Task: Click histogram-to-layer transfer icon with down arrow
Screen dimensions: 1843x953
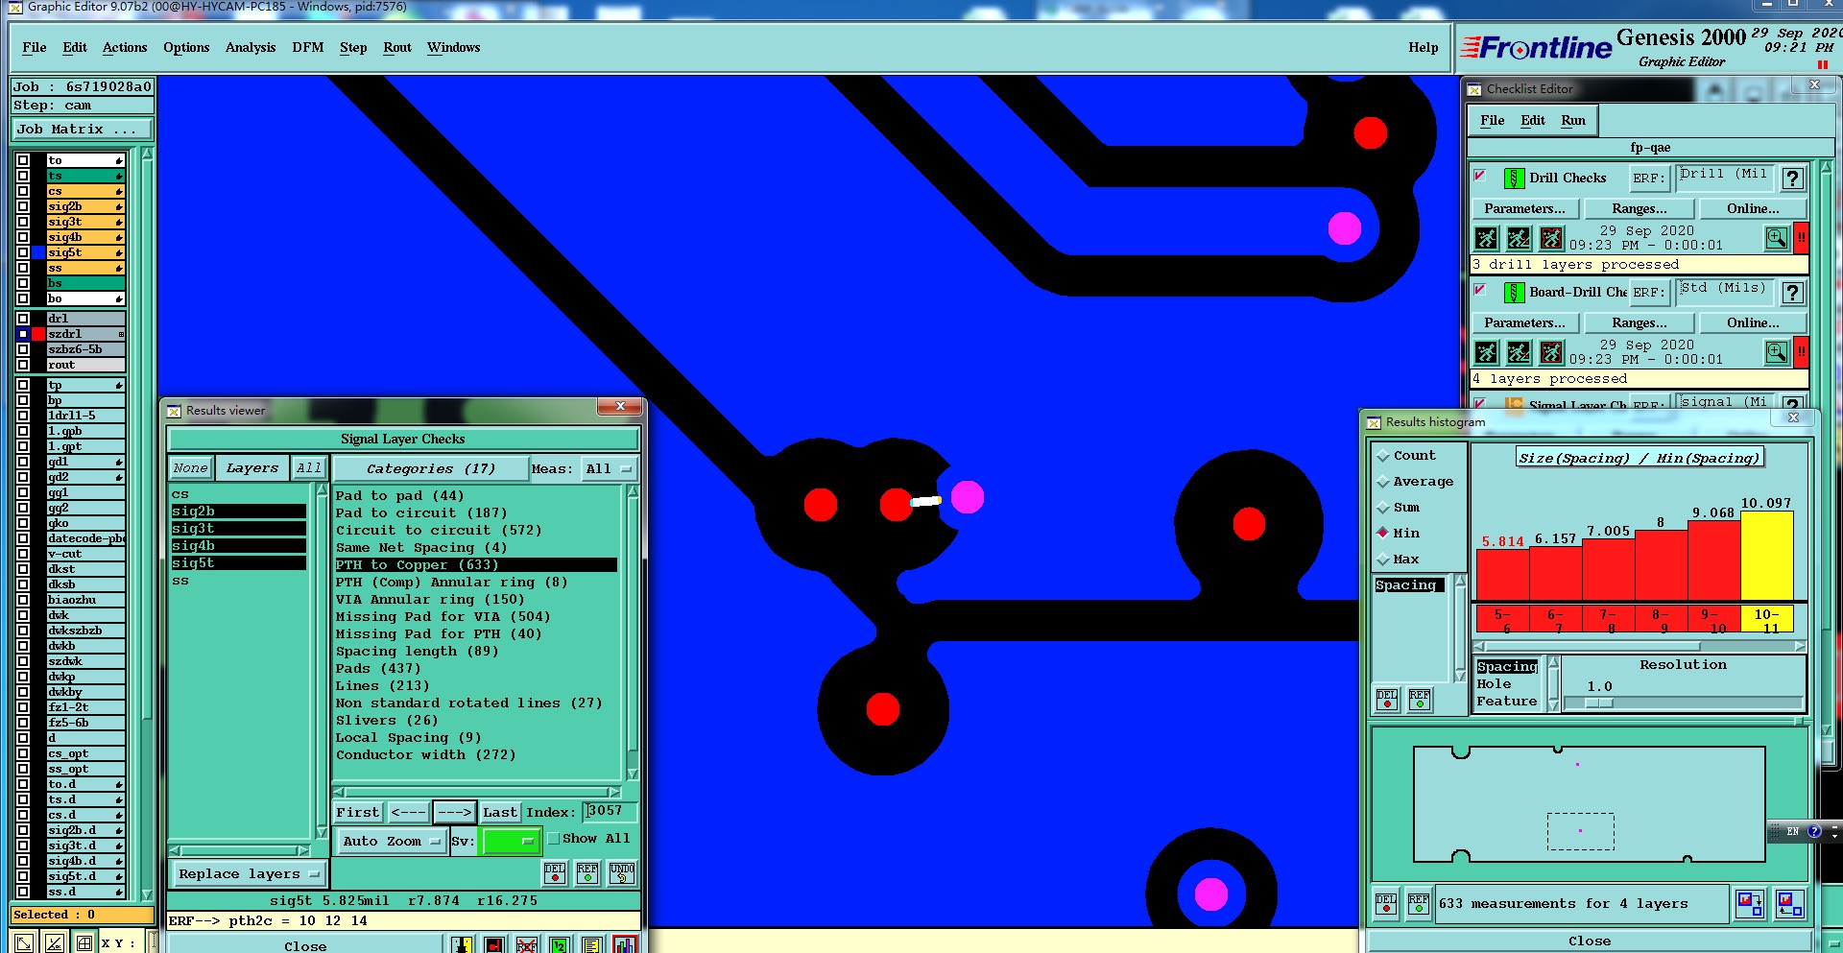Action: click(x=1750, y=904)
